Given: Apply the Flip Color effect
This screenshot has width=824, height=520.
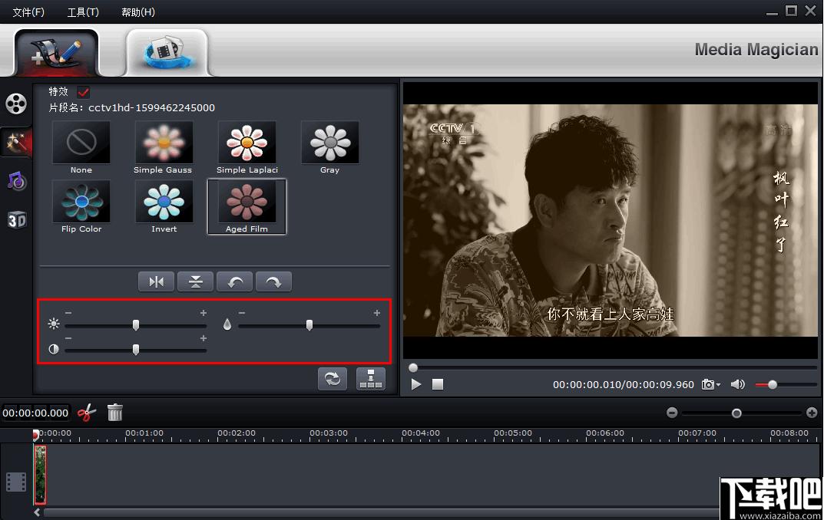Looking at the screenshot, I should [x=81, y=207].
